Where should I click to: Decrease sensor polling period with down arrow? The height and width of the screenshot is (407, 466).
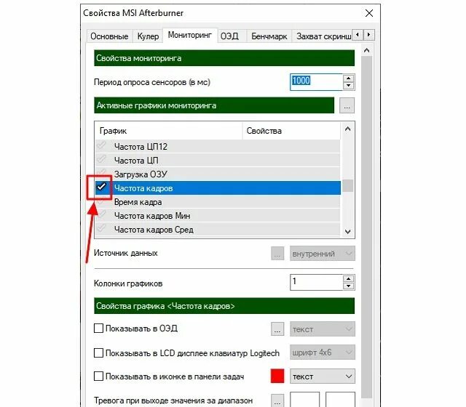click(x=348, y=86)
